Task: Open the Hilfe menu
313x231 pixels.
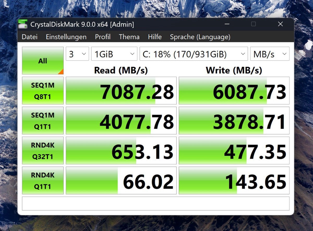Action: coord(155,37)
